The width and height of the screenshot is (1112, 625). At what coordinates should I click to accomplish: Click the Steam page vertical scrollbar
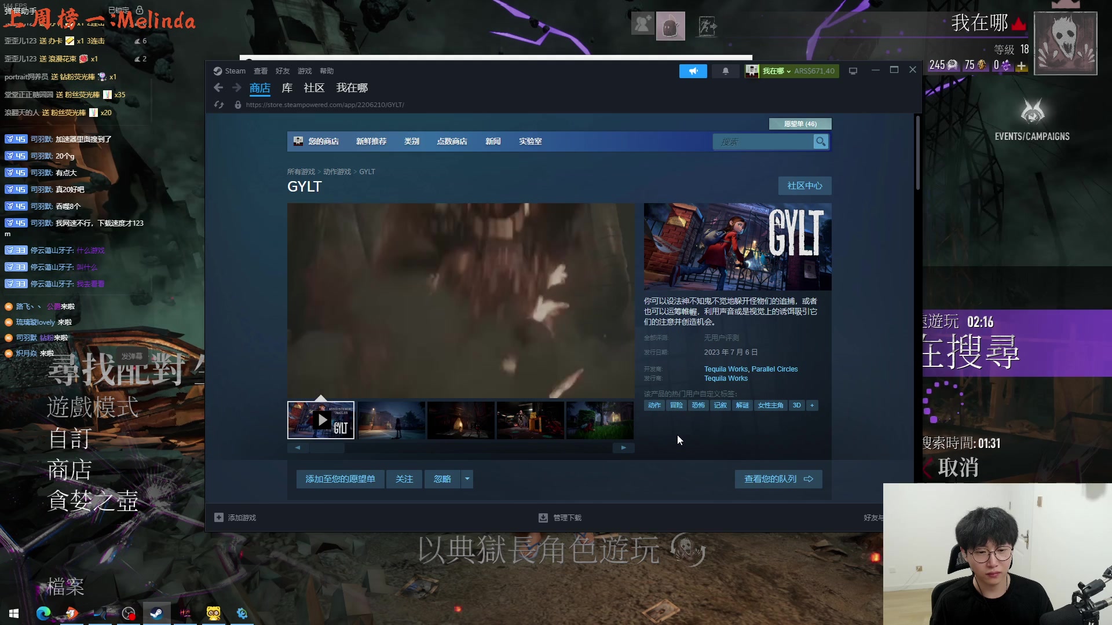click(917, 152)
